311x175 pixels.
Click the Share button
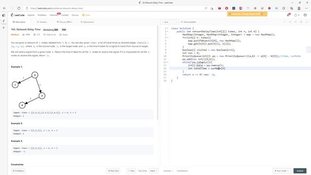tap(64, 35)
